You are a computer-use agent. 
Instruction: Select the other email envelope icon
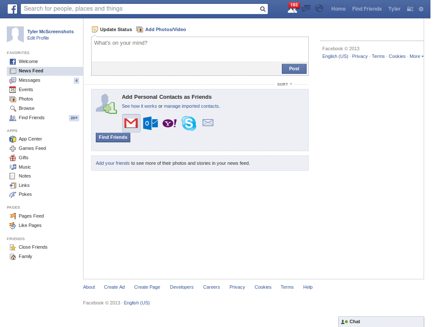(x=208, y=123)
